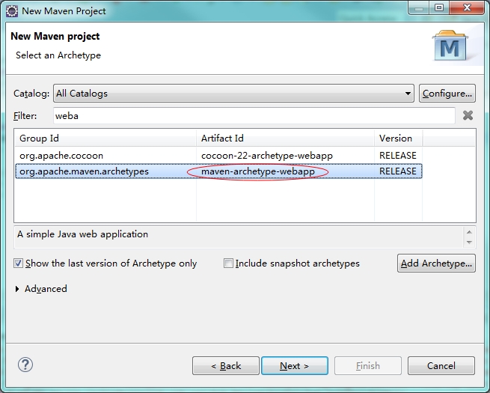Sort by Artifact Id column header
This screenshot has width=490, height=393.
click(285, 138)
